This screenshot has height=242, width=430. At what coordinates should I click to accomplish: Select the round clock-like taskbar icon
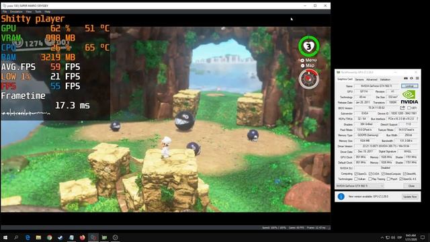(x=115, y=237)
